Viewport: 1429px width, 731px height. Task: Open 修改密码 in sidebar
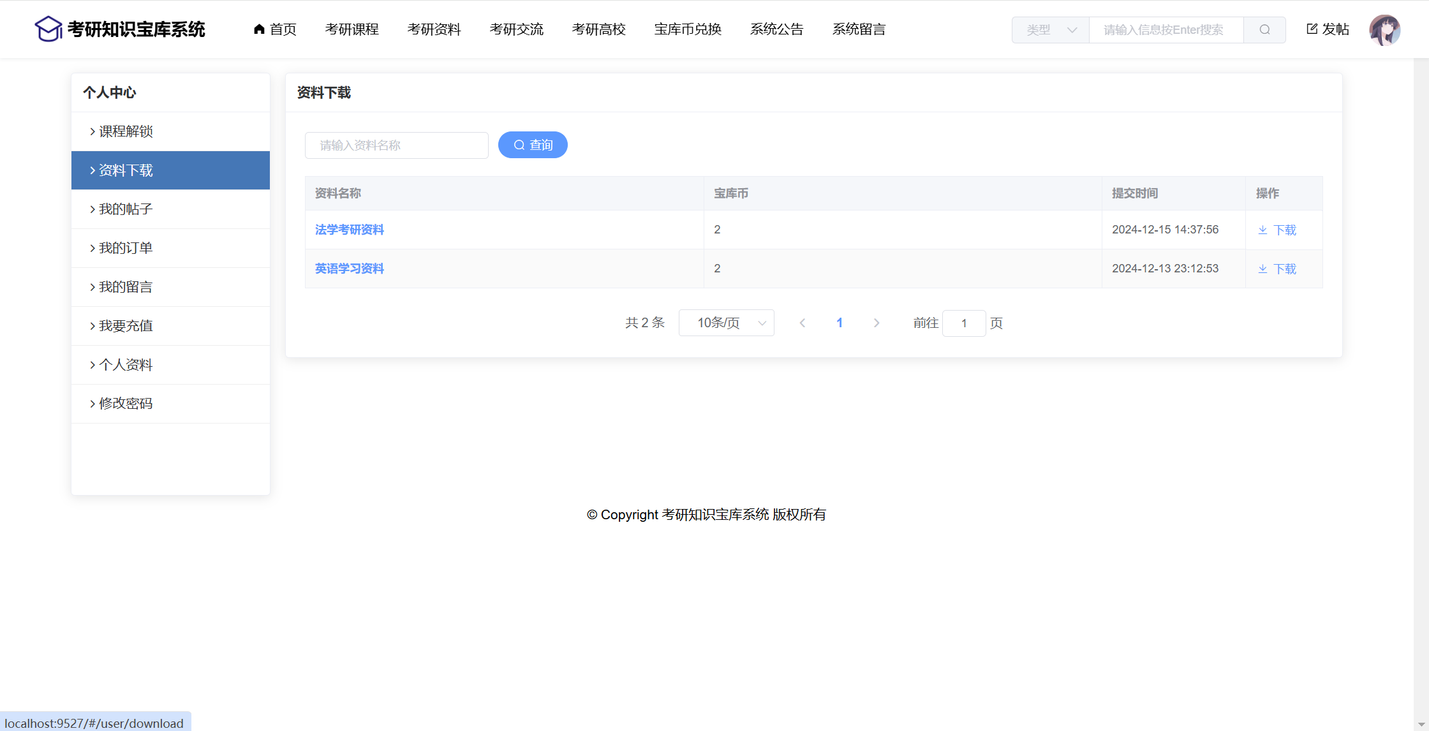[x=126, y=404]
